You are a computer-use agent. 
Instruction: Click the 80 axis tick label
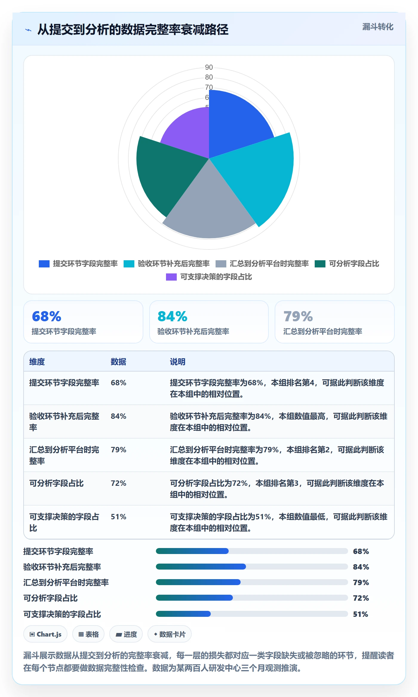pos(209,77)
